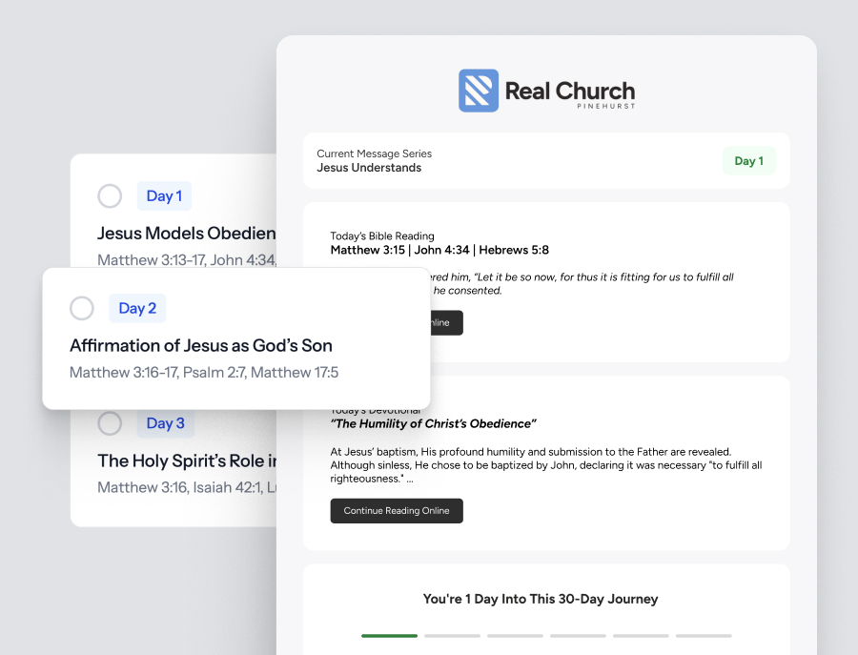The width and height of the screenshot is (858, 655).
Task: Click the Matthew 3:15 Bible reading references
Action: (439, 251)
